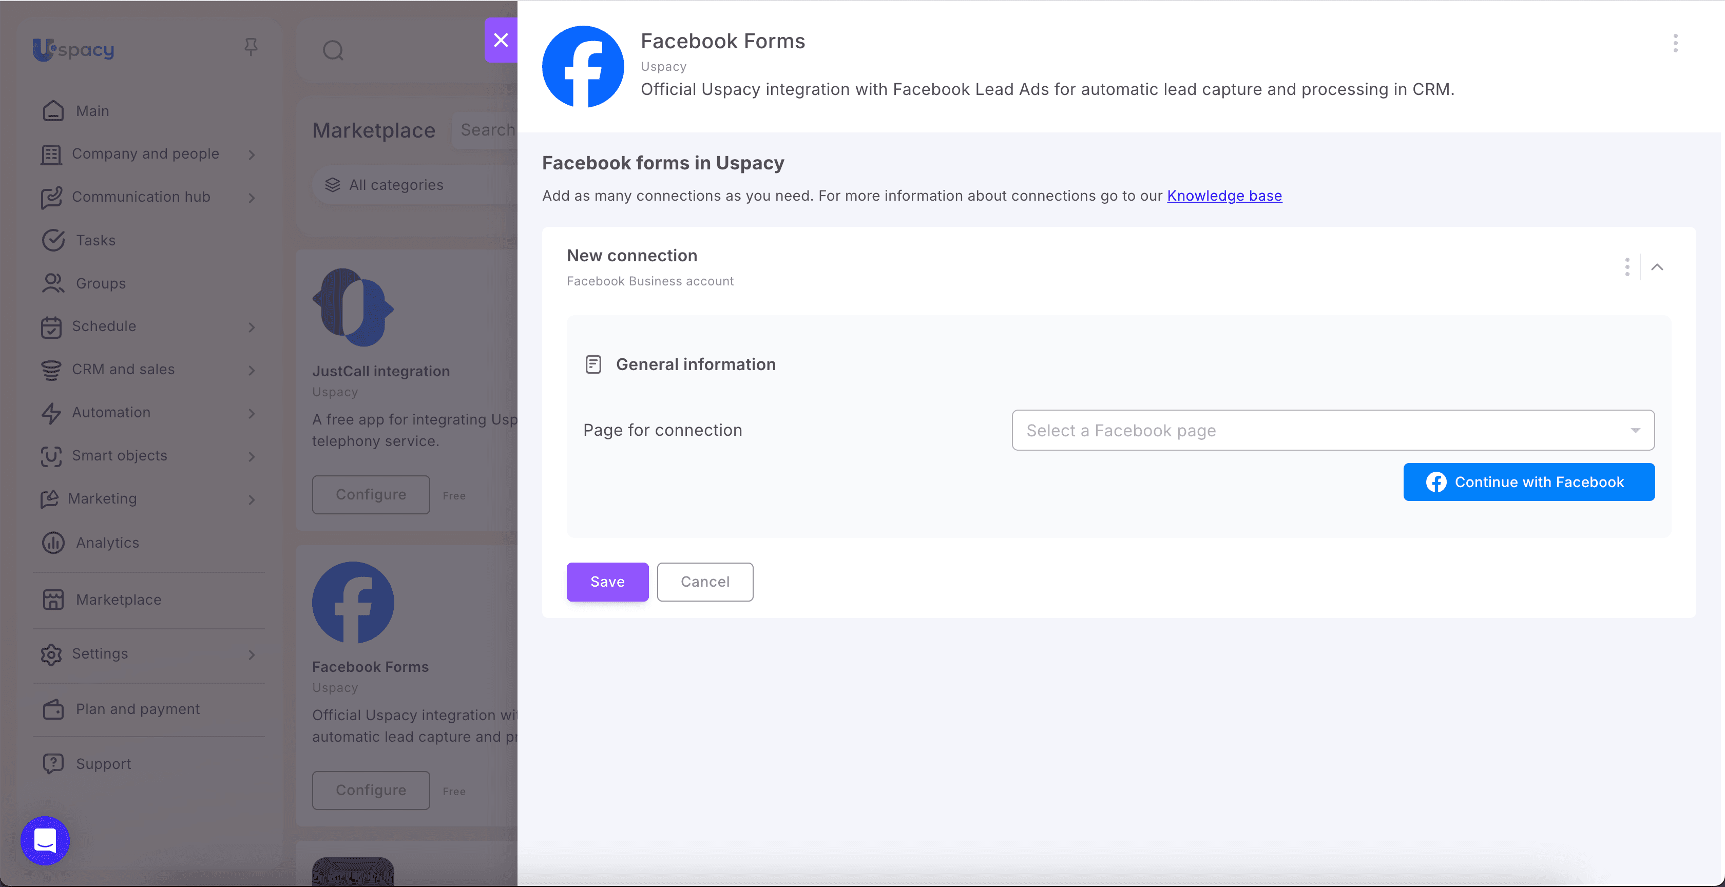Expand CRM and sales submenu arrow
Image resolution: width=1725 pixels, height=887 pixels.
[x=252, y=370]
